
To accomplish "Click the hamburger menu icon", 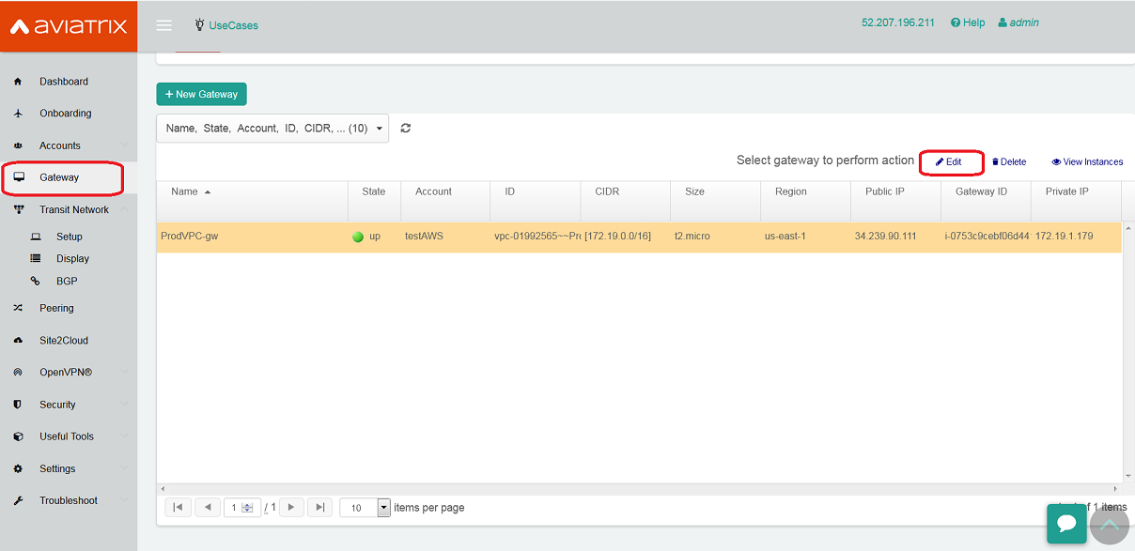I will click(x=163, y=25).
